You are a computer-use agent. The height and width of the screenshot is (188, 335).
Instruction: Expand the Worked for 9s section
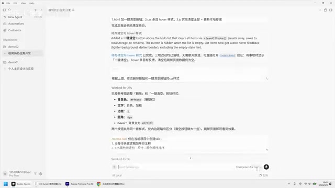tap(121, 159)
